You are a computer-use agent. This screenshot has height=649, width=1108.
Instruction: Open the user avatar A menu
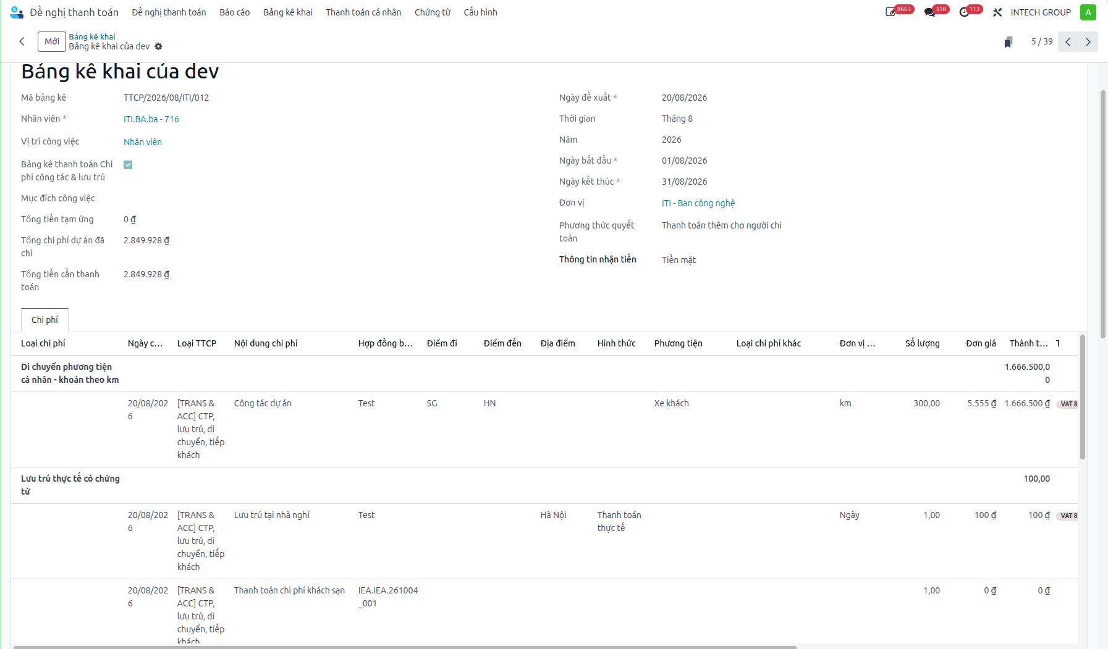click(x=1088, y=12)
